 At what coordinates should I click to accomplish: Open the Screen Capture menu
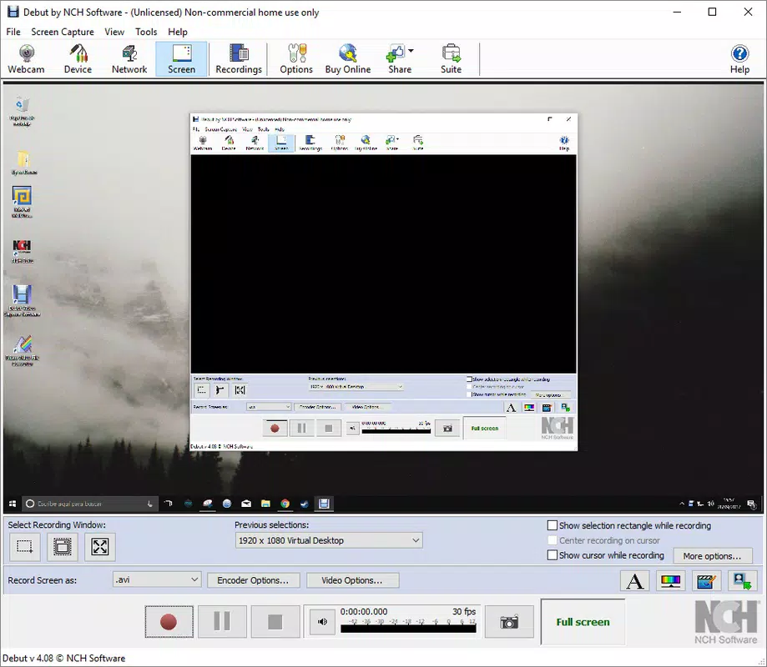click(62, 32)
